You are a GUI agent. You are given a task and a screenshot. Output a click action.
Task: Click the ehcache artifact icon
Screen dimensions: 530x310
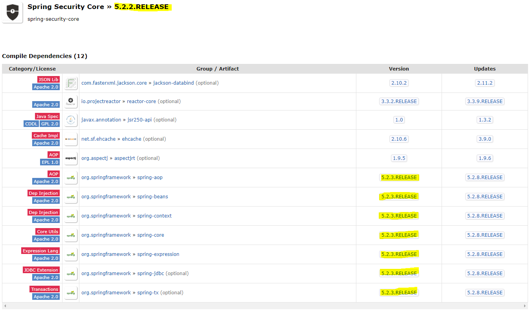pos(71,139)
